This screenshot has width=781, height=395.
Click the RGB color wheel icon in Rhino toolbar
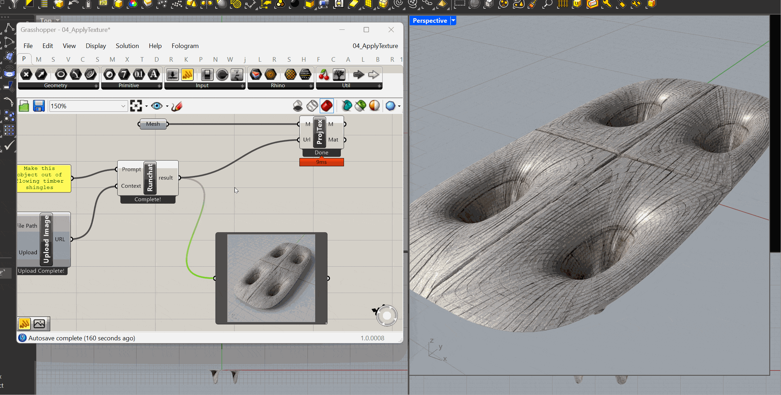[x=133, y=4]
